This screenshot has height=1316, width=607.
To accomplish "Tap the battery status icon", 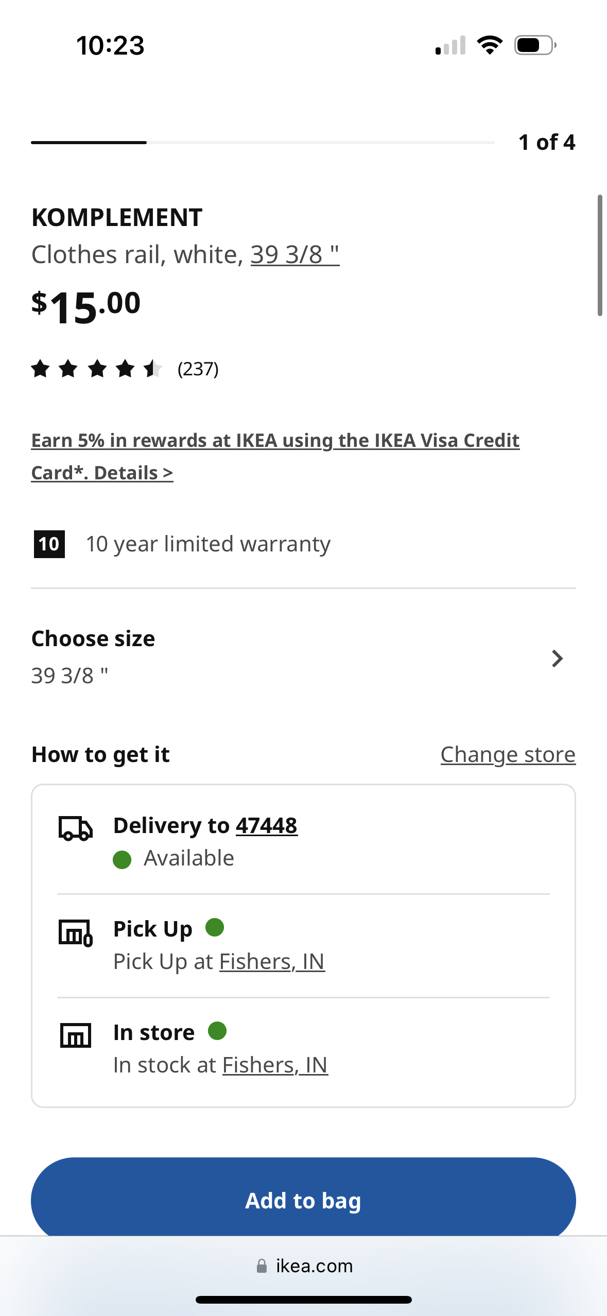I will [x=535, y=45].
